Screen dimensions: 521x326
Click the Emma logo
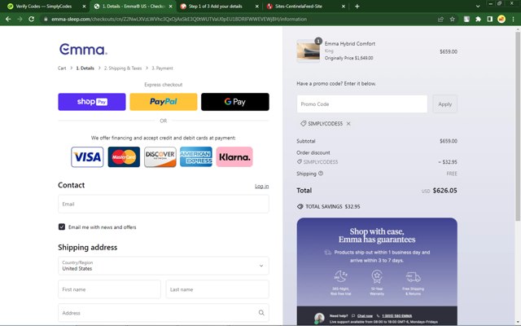83,49
